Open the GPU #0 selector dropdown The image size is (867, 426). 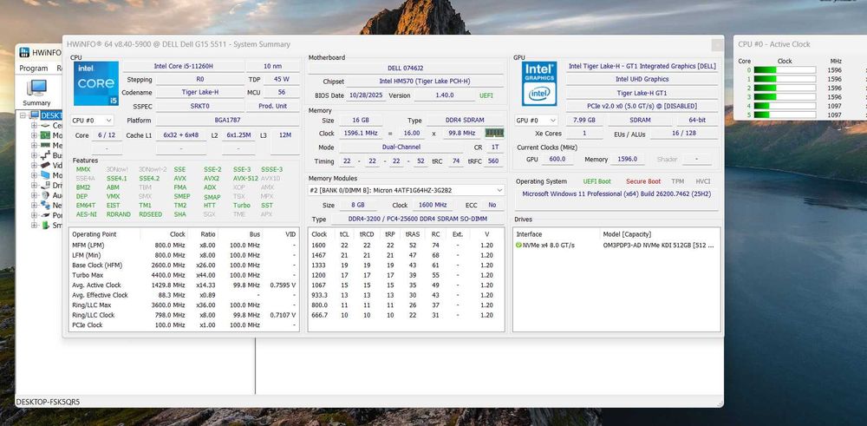click(536, 120)
